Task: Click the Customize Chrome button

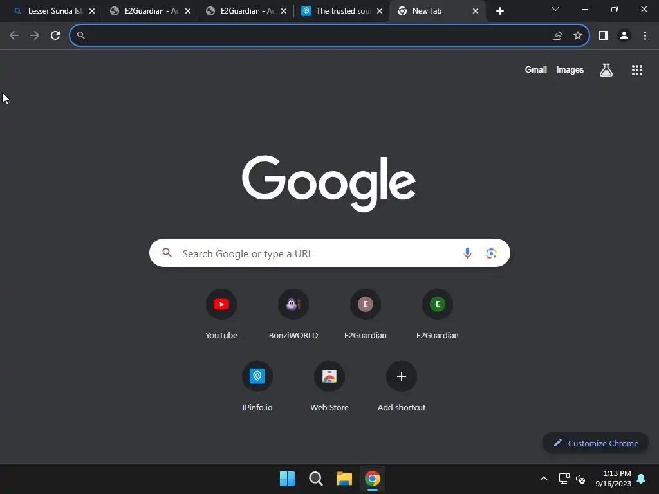Action: coord(595,443)
